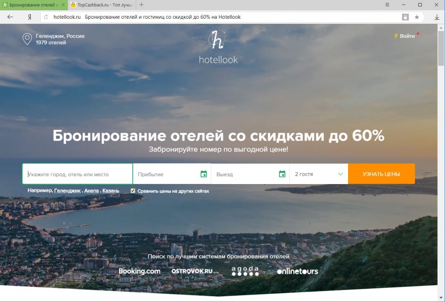445x302 pixels.
Task: Choose the 'Казань' example link
Action: (x=111, y=190)
